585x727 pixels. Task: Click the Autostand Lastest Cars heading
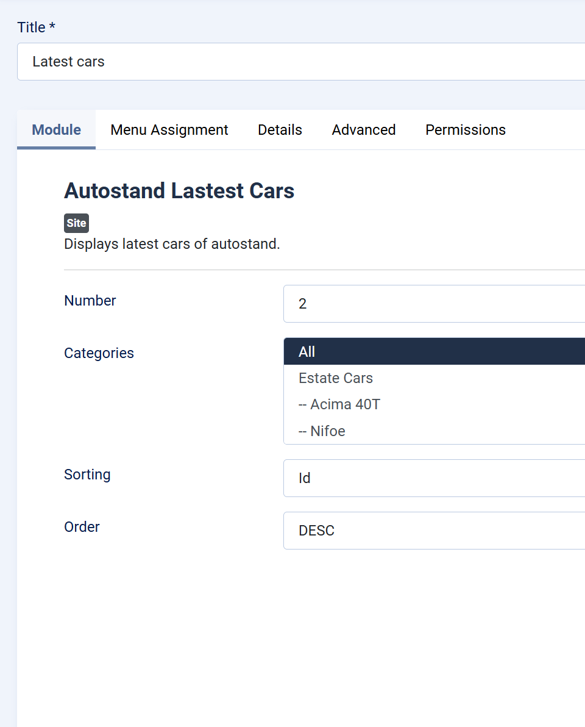(x=179, y=190)
